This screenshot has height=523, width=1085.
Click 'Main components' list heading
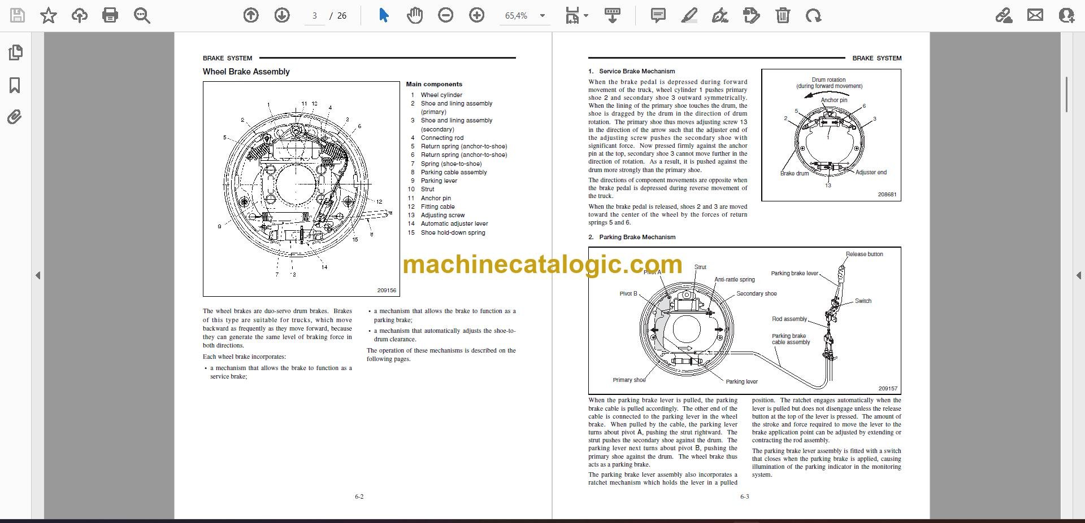point(434,84)
